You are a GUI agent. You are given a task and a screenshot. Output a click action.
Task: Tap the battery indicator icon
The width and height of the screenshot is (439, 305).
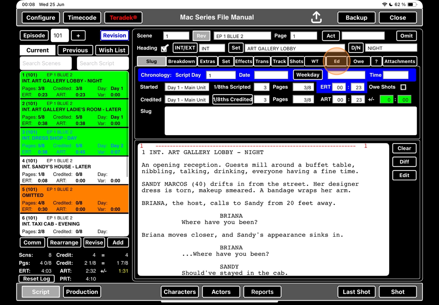coord(412,4)
